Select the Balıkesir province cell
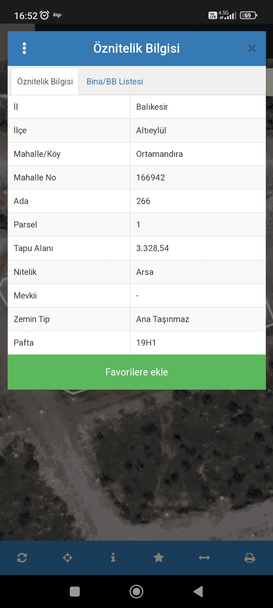Screen dimensions: 273x608 click(198, 107)
